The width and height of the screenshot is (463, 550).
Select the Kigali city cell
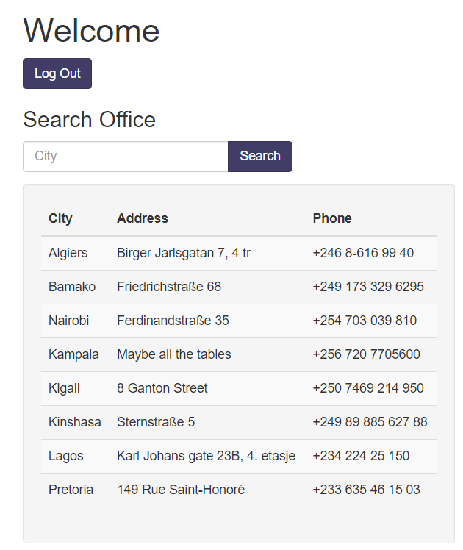point(64,388)
